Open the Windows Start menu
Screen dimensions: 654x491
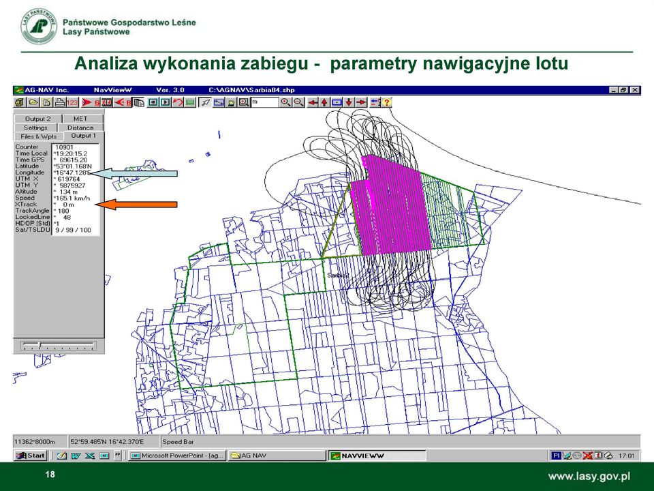point(30,456)
